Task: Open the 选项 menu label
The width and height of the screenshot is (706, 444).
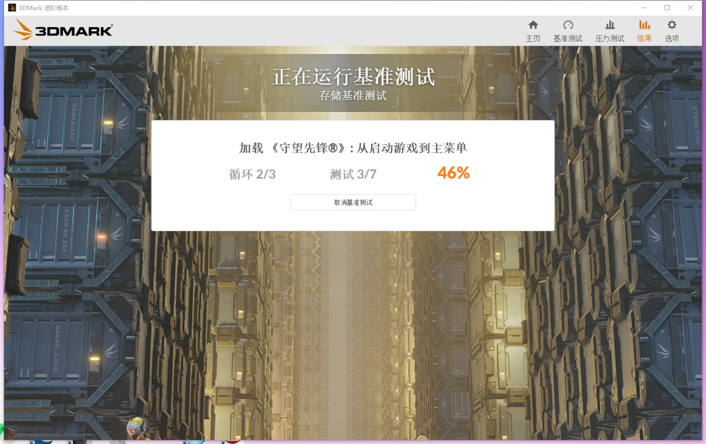Action: click(671, 38)
